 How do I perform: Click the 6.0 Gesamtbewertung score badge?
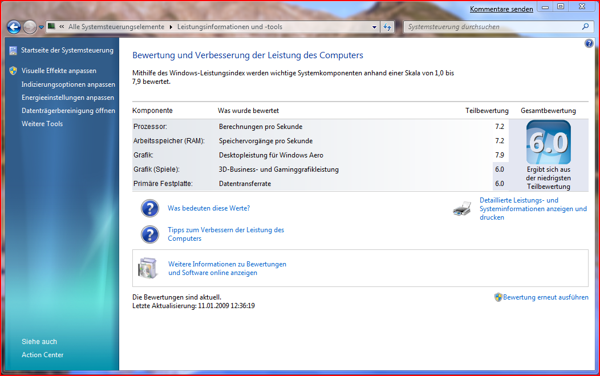(x=548, y=143)
